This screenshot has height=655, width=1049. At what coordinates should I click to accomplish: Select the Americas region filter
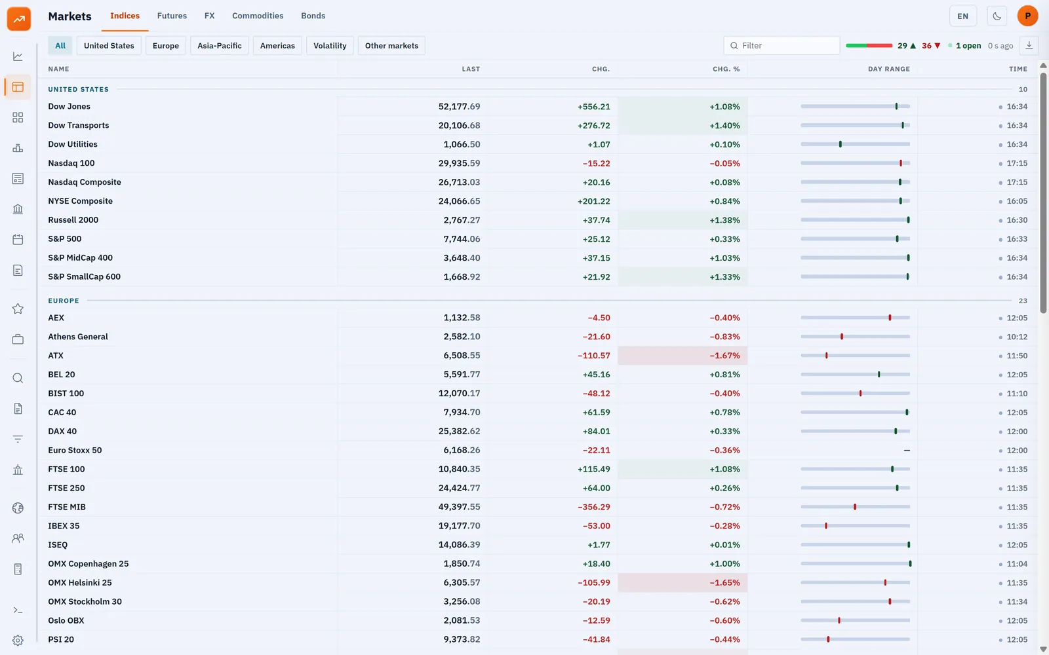coord(277,46)
